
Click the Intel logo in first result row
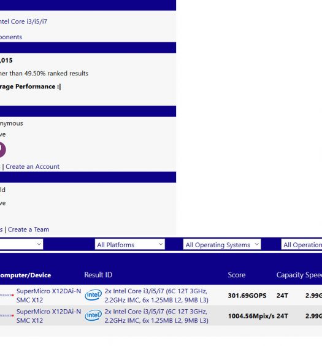point(93,295)
